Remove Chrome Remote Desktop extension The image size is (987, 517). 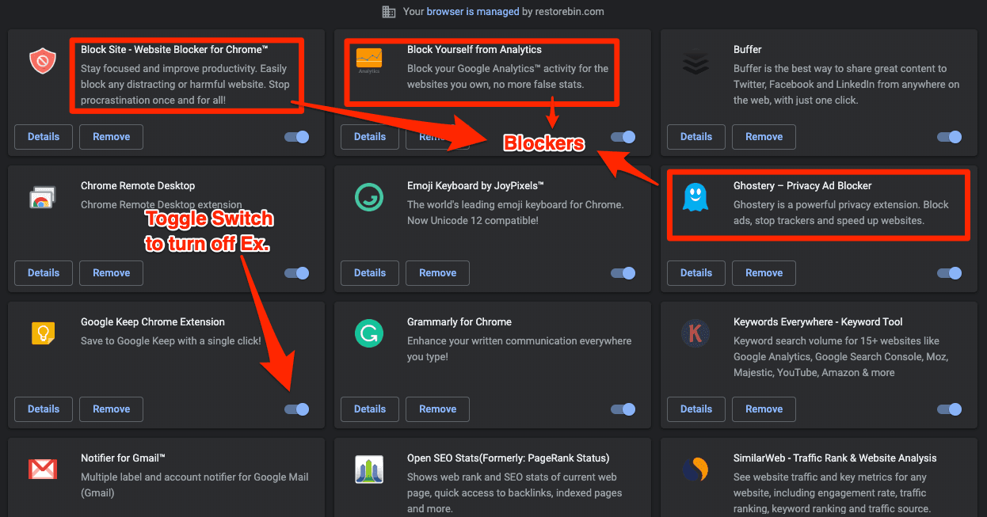click(x=111, y=273)
